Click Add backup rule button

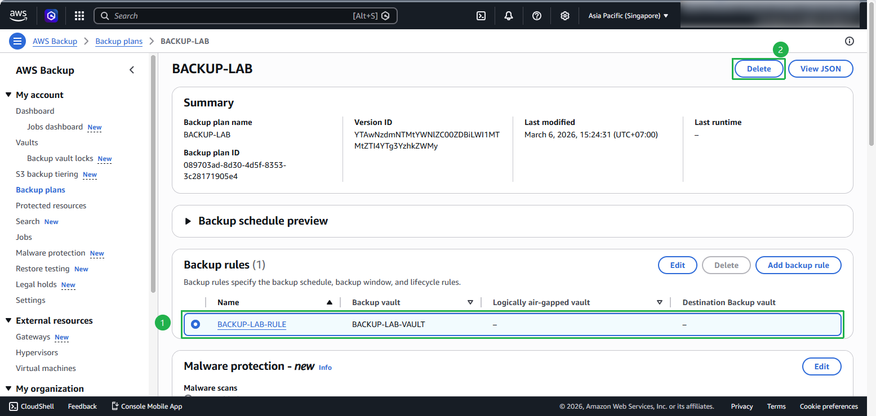tap(798, 265)
